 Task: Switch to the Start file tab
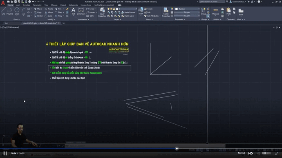click(7, 23)
